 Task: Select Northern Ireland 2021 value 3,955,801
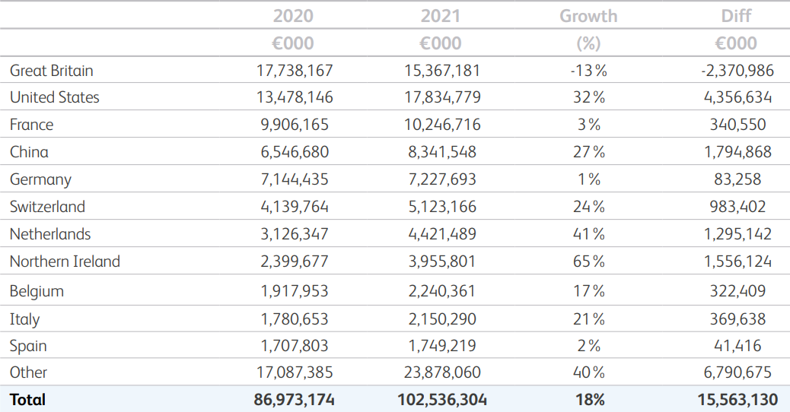(x=442, y=261)
